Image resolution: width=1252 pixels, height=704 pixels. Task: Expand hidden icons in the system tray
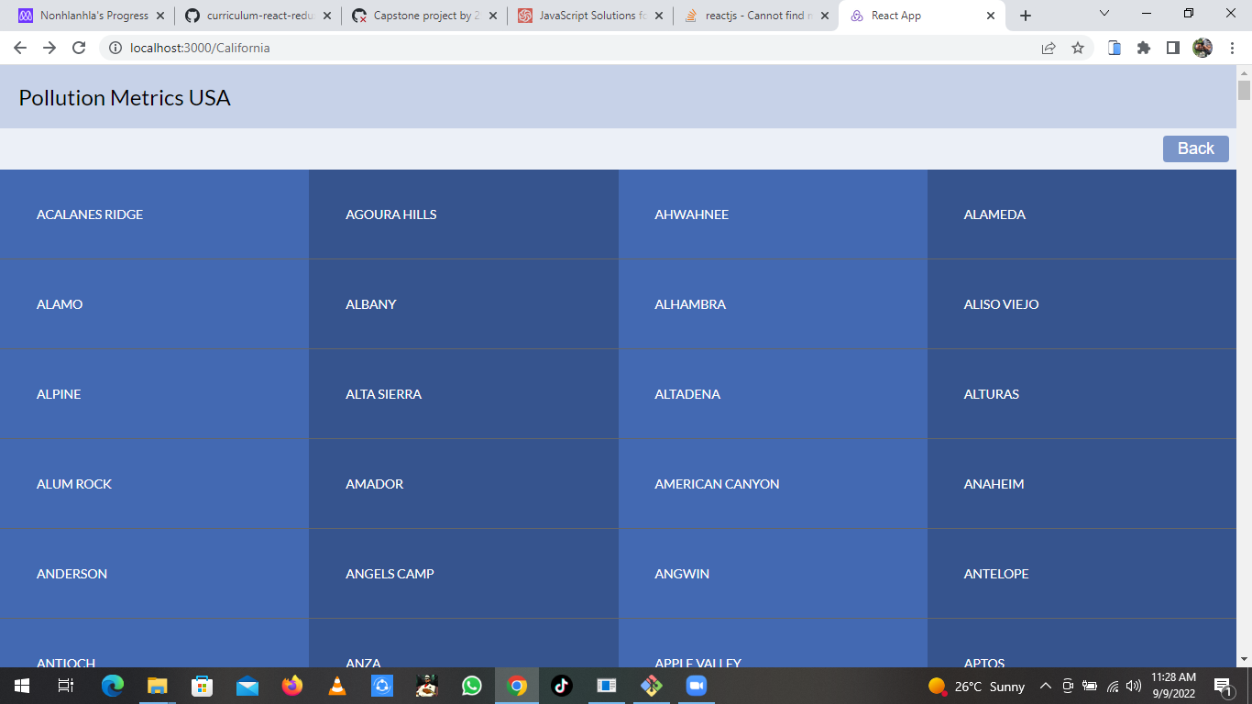(x=1045, y=686)
